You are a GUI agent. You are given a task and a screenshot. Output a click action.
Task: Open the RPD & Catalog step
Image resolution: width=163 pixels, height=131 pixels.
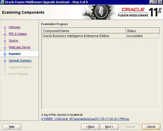click(x=18, y=34)
